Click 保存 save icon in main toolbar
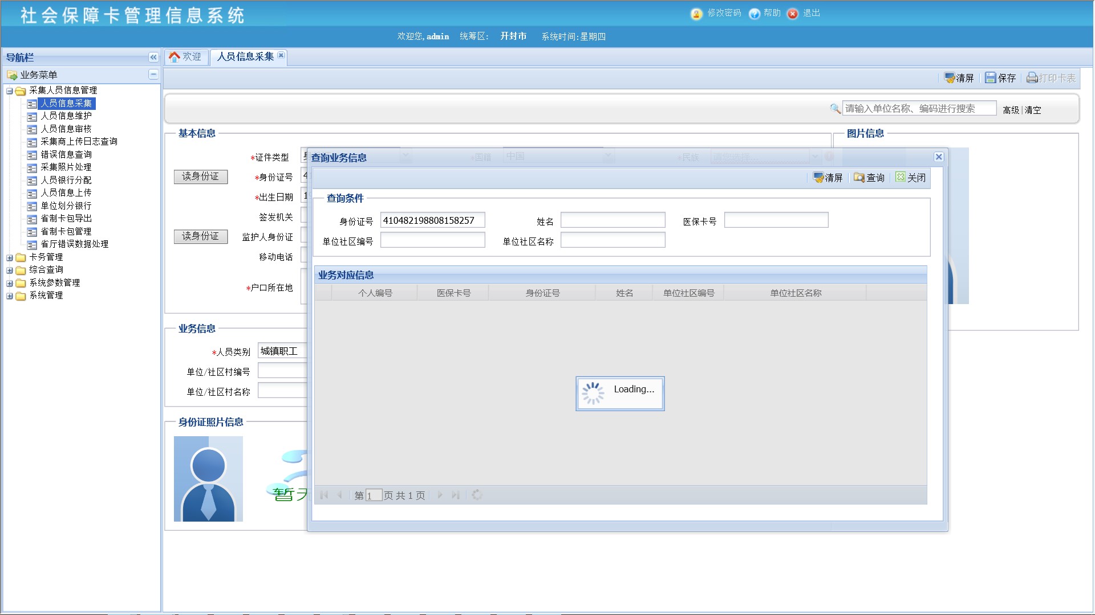 [x=991, y=78]
